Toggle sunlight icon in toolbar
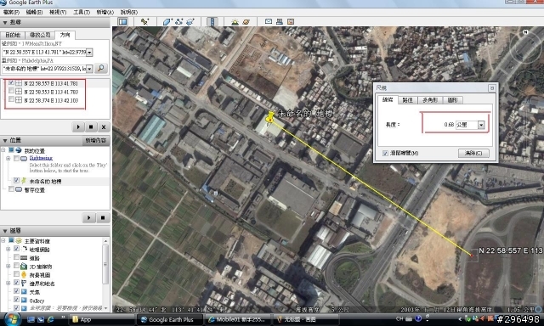This screenshot has height=326, width=544. pyautogui.click(x=235, y=21)
